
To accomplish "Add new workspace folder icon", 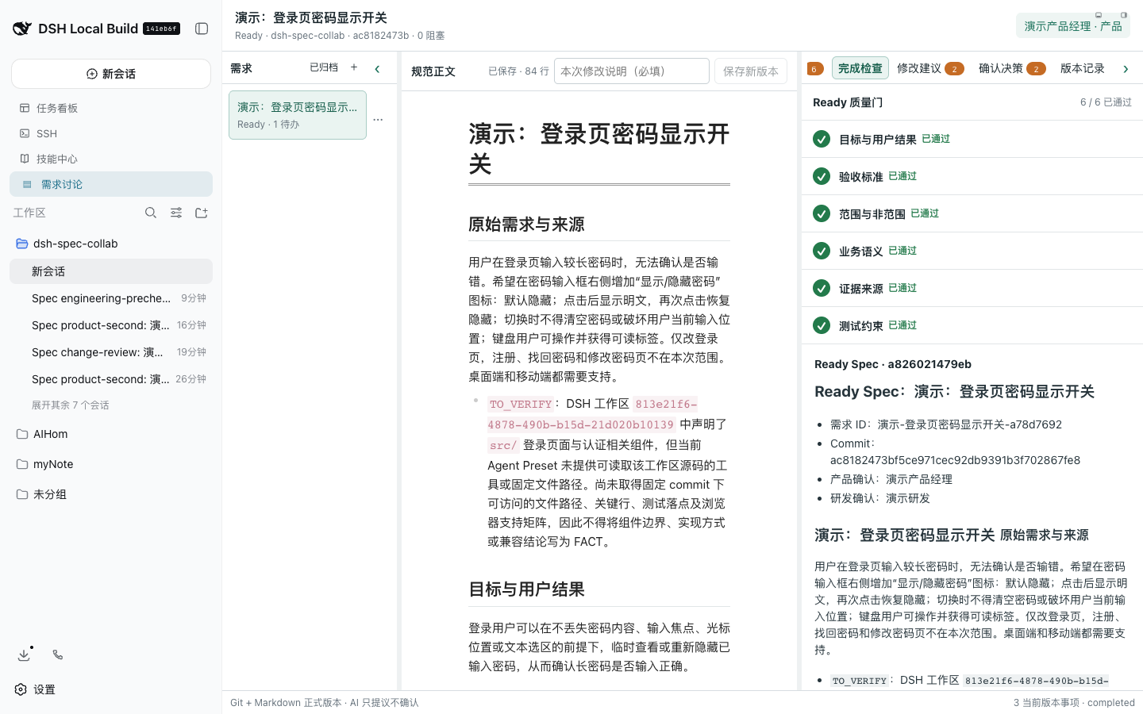I will pos(202,213).
